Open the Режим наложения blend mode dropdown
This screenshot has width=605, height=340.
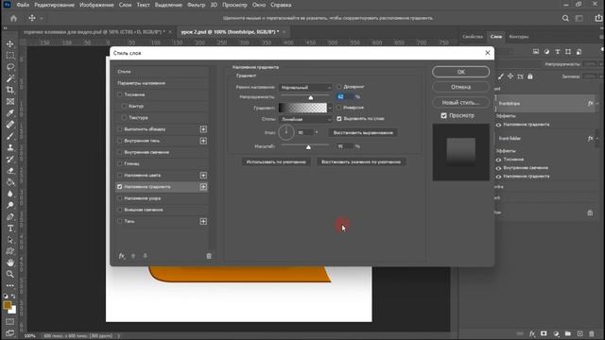(305, 88)
